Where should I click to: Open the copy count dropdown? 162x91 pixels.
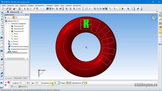(59, 83)
